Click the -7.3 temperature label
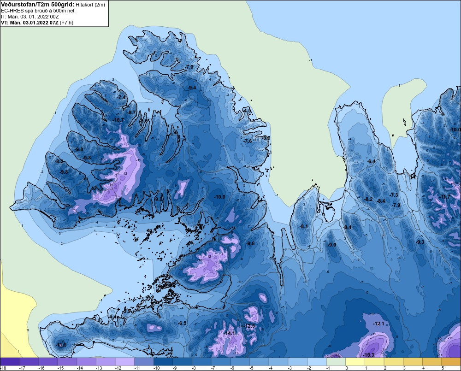The width and height of the screenshot is (461, 371). coord(394,195)
